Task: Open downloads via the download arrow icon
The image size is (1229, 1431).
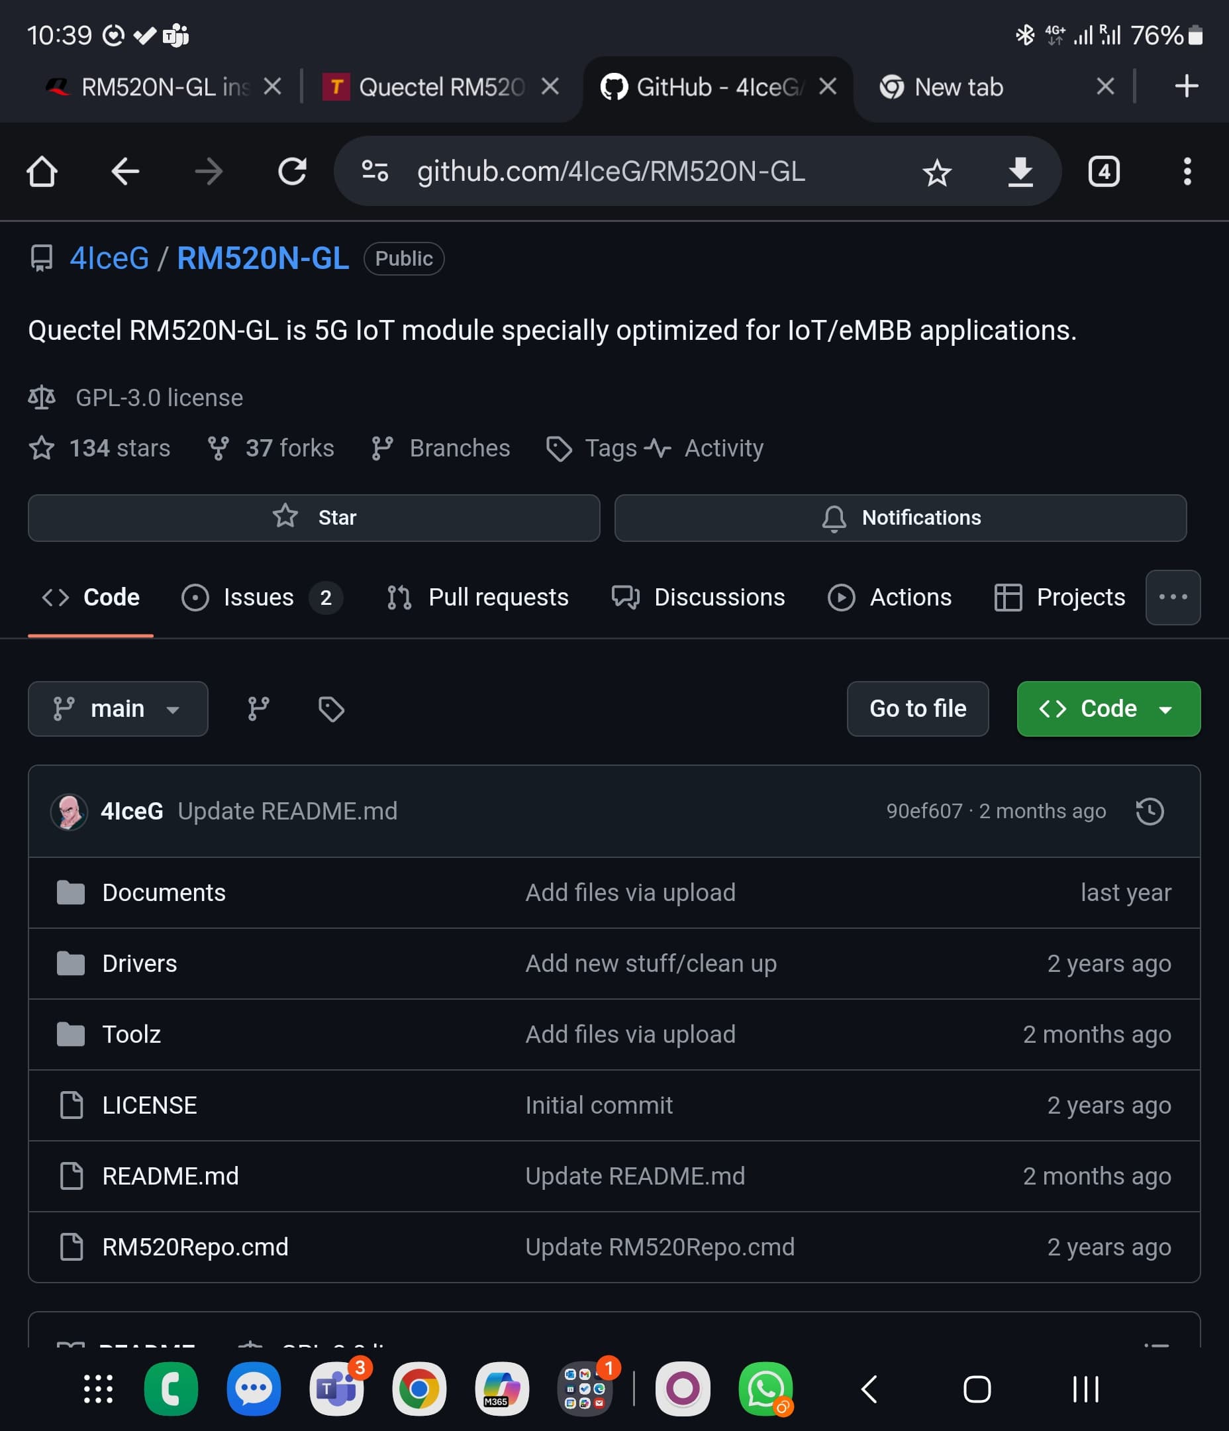Action: click(1020, 172)
